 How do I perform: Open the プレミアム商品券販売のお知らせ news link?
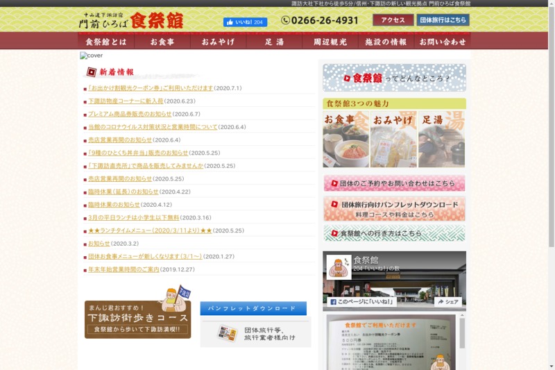tap(129, 115)
